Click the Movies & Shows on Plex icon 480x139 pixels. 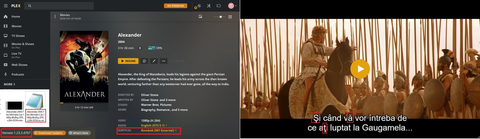pyautogui.click(x=5, y=45)
